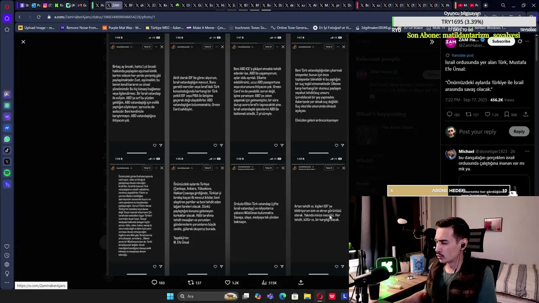Viewport: 539px width, 303px height.
Task: Open Grok icon next to Subscribe
Action: tap(520, 41)
